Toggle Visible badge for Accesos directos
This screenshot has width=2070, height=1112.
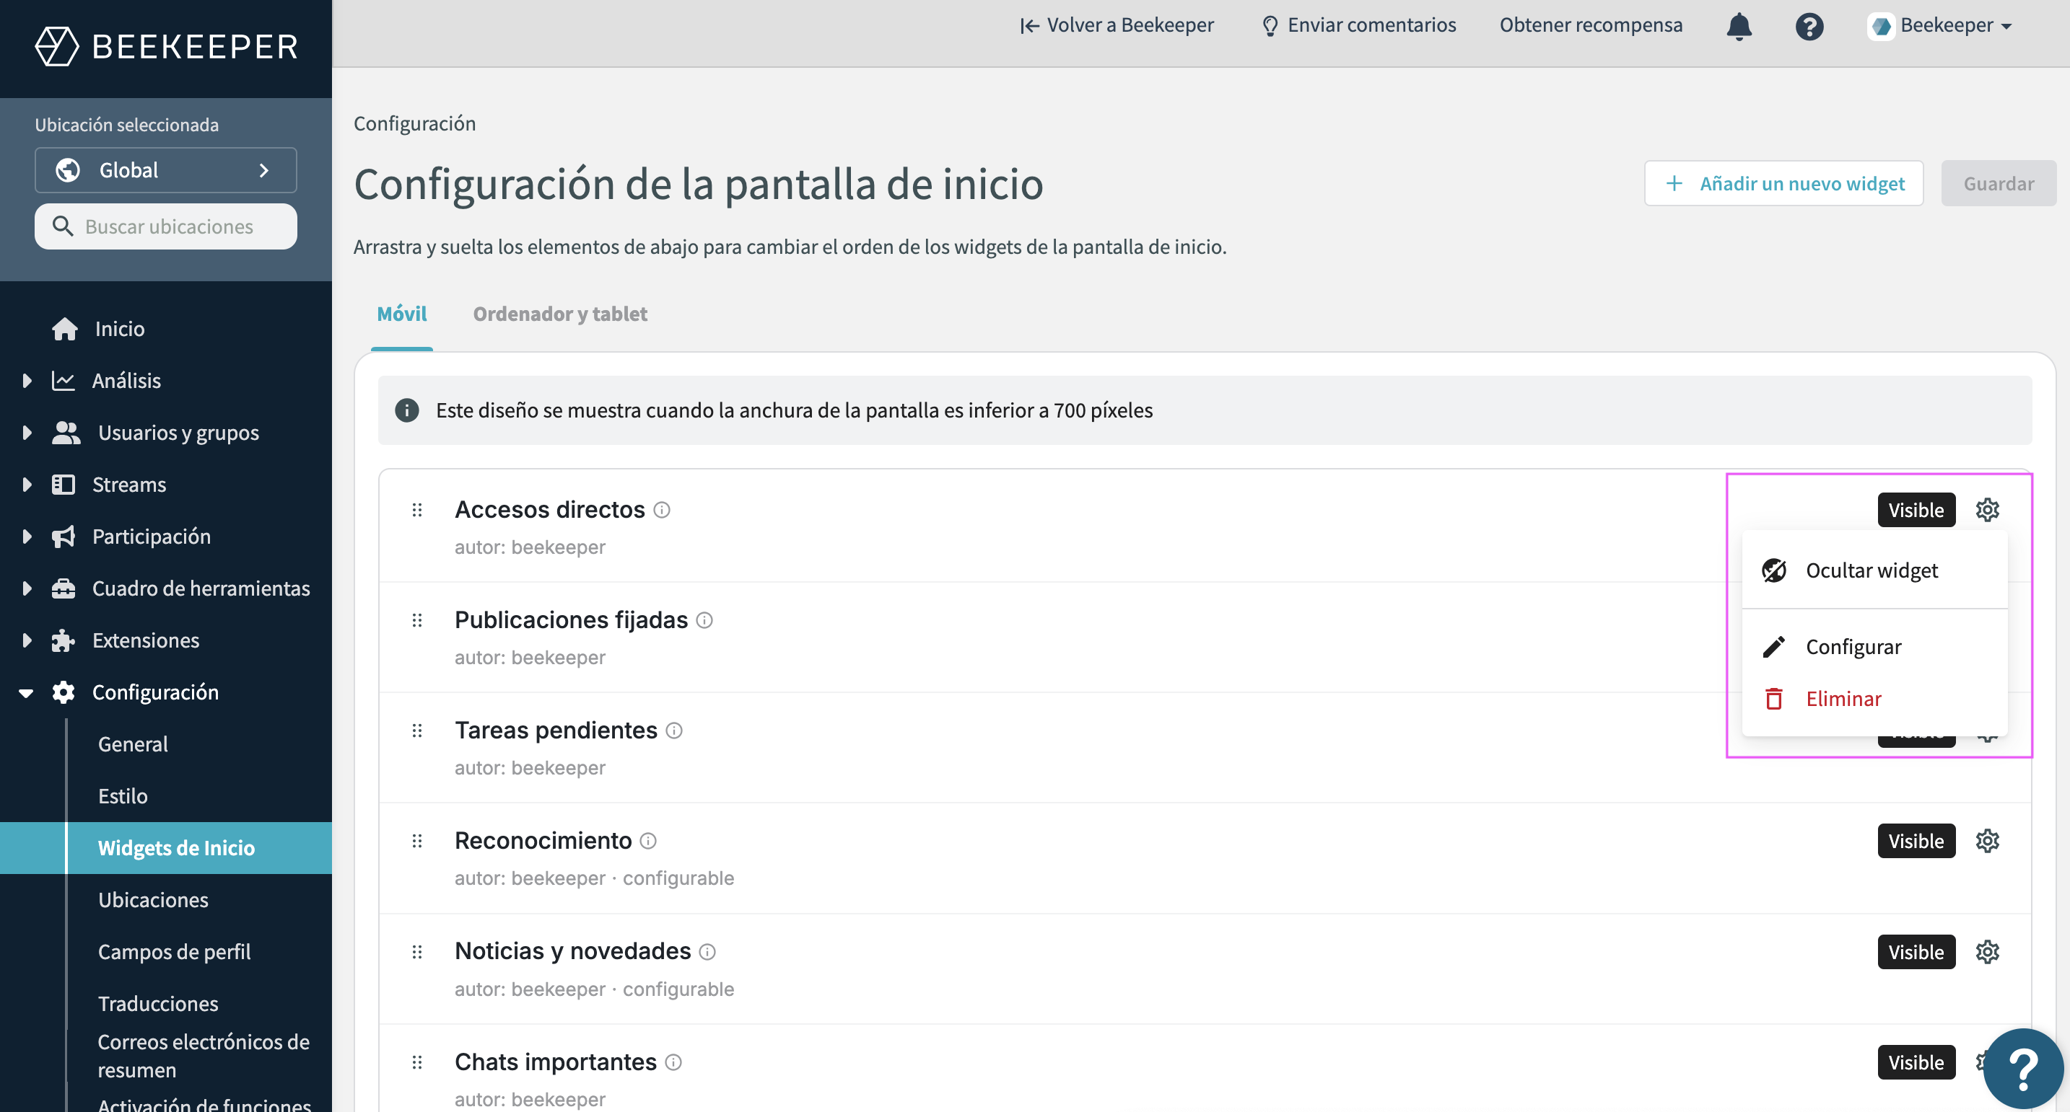[x=1916, y=510]
